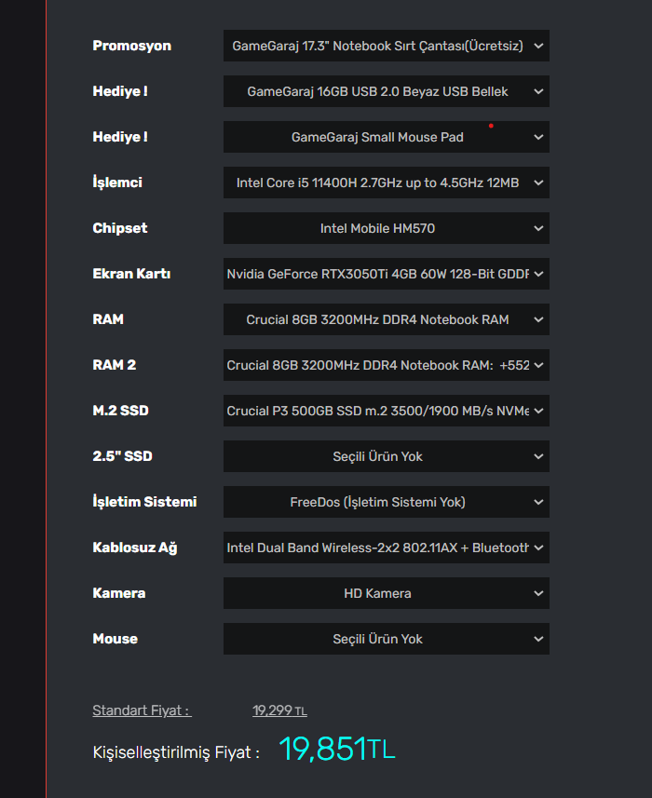Click the 19,851 TL customized price
Image resolution: width=652 pixels, height=798 pixels.
tap(336, 750)
